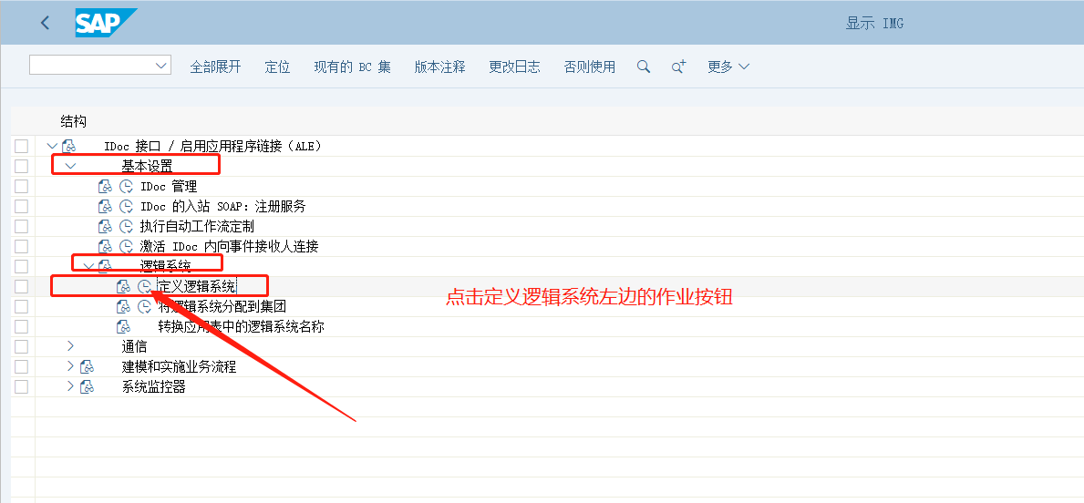Viewport: 1084px width, 503px height.
Task: Collapse the 逻辑系统 node
Action: pos(88,266)
